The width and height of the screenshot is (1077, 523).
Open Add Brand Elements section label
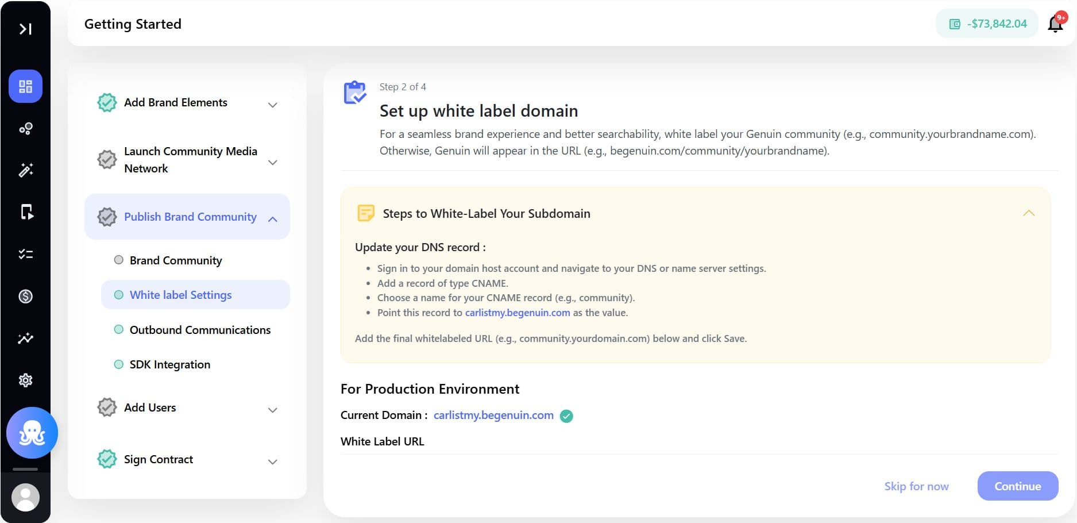pyautogui.click(x=176, y=102)
